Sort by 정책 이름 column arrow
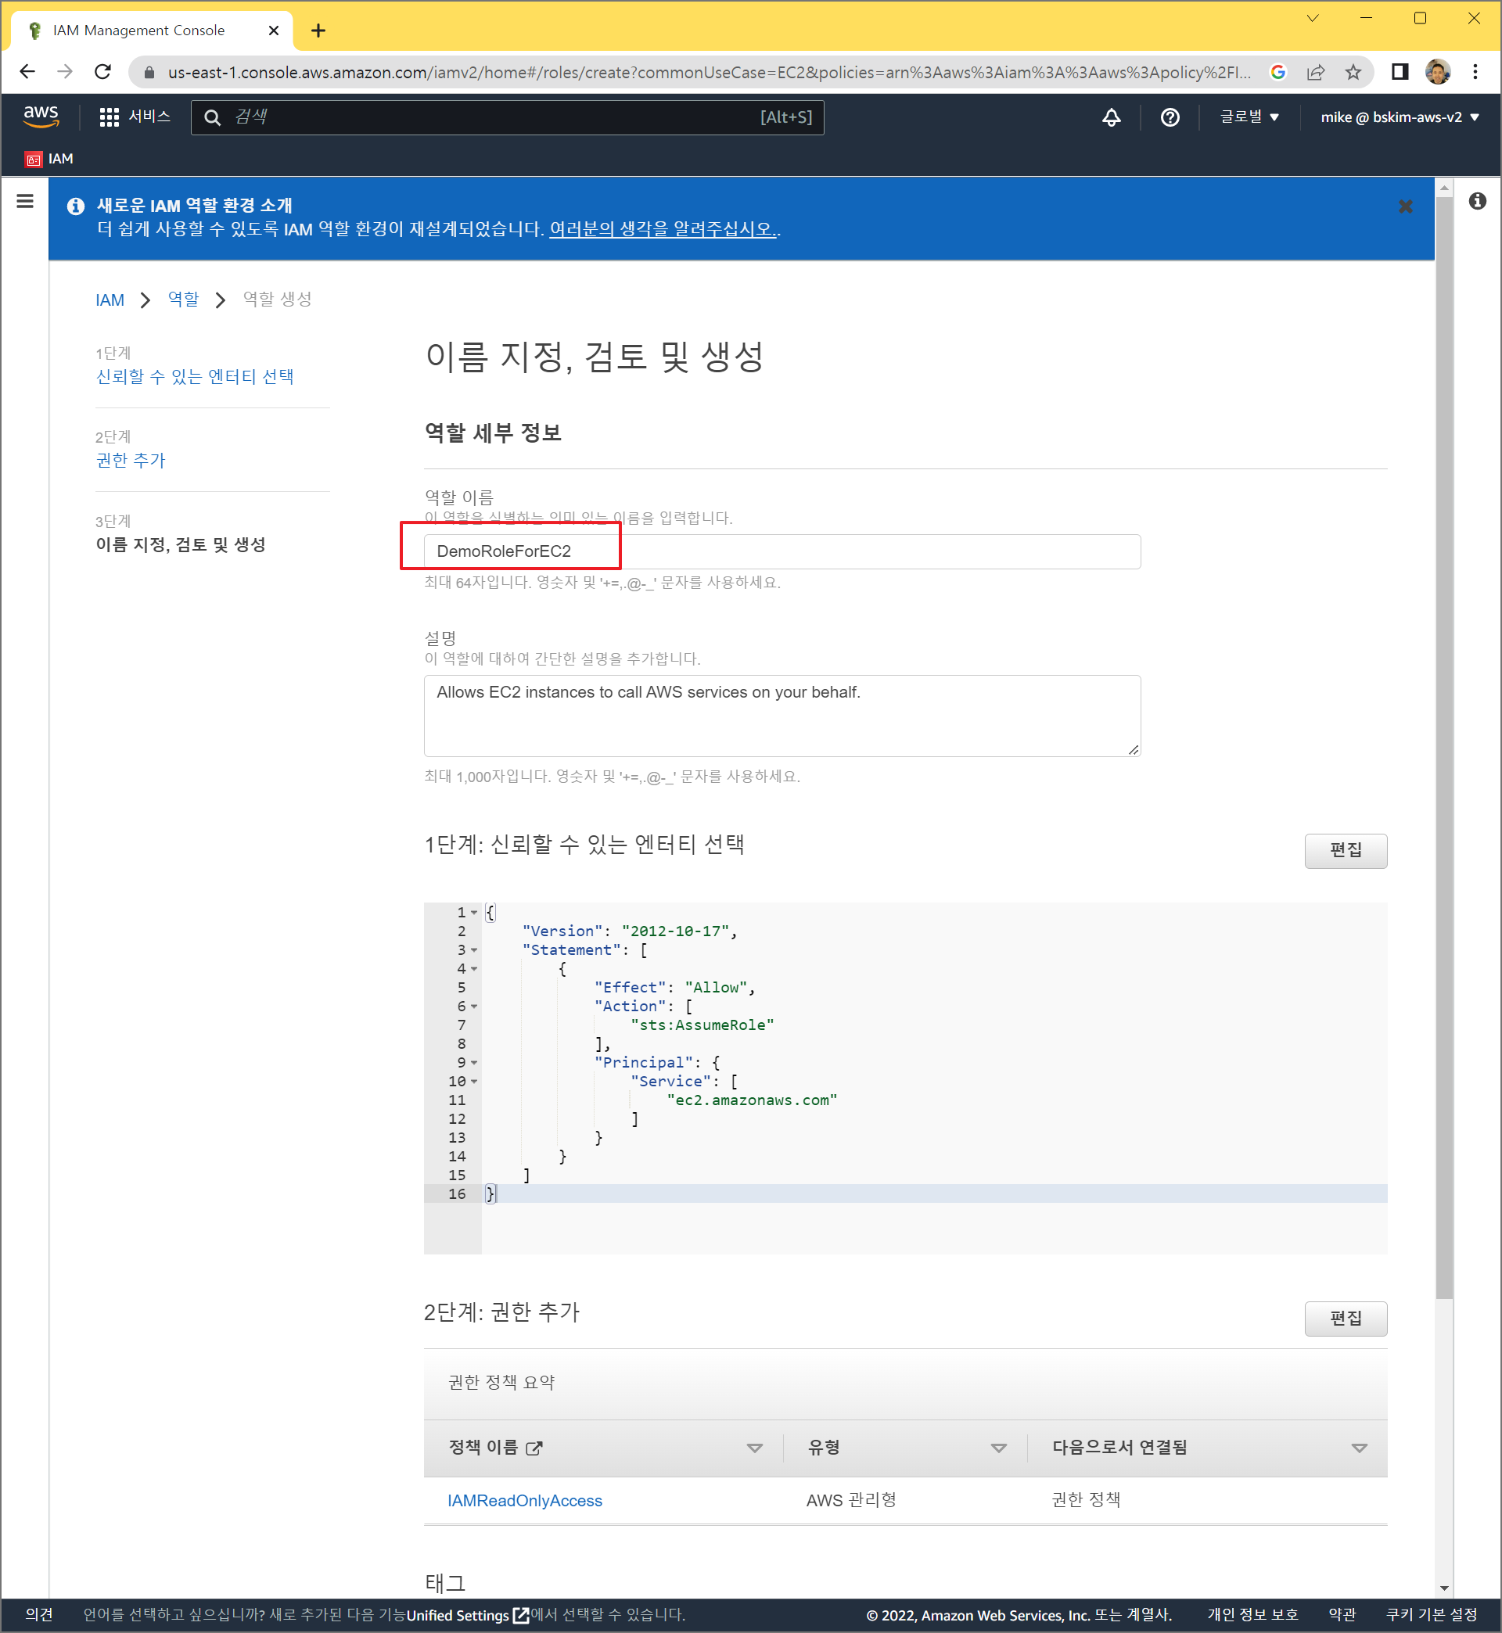Image resolution: width=1502 pixels, height=1633 pixels. click(754, 1448)
